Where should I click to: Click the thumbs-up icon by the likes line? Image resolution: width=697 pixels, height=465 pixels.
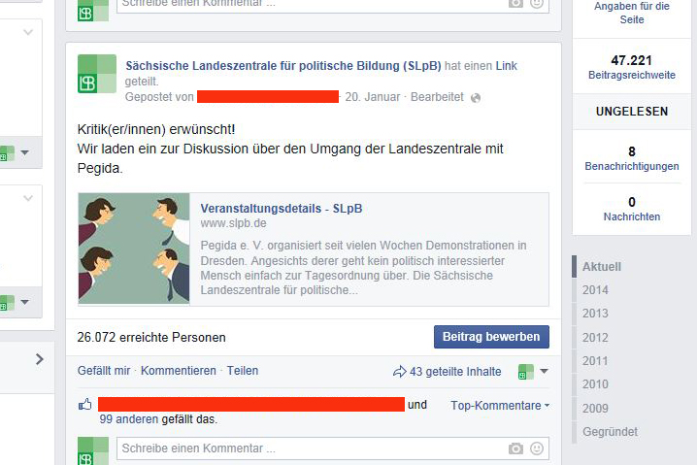coord(84,405)
